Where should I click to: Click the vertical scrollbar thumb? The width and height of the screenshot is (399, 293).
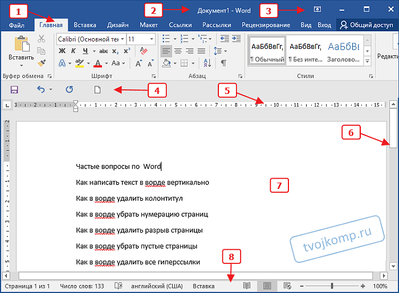click(x=393, y=128)
